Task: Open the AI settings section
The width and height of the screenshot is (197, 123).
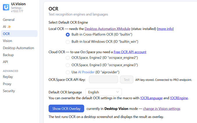Action: (x=7, y=27)
